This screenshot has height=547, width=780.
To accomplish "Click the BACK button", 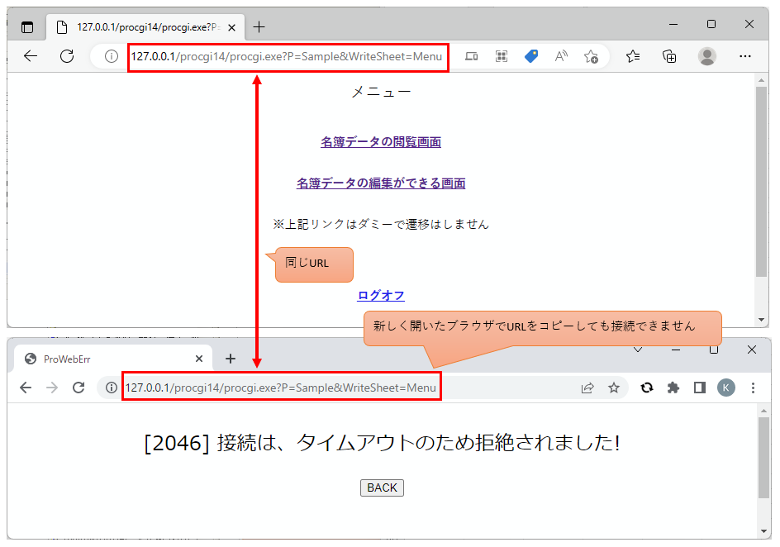I will pyautogui.click(x=382, y=488).
